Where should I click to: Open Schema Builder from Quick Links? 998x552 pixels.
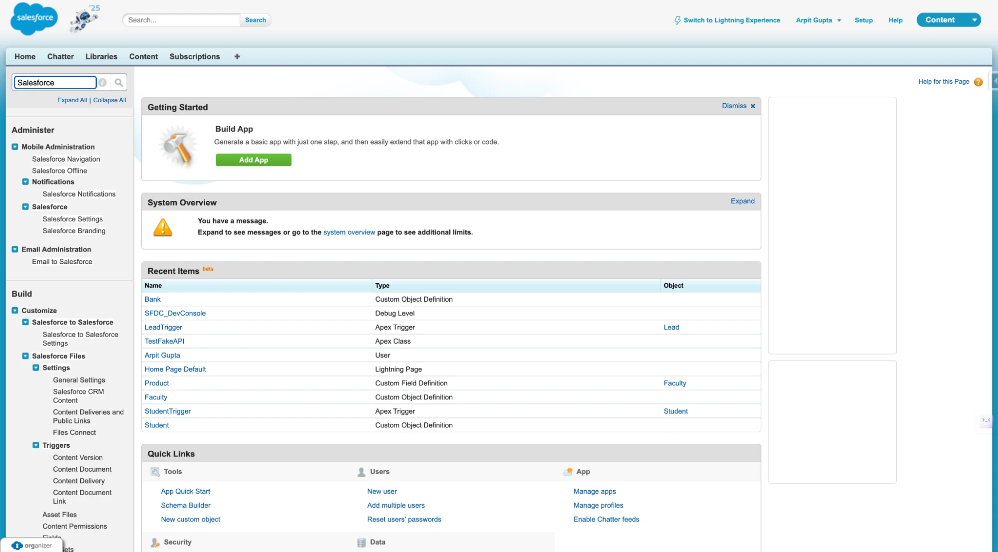[185, 505]
